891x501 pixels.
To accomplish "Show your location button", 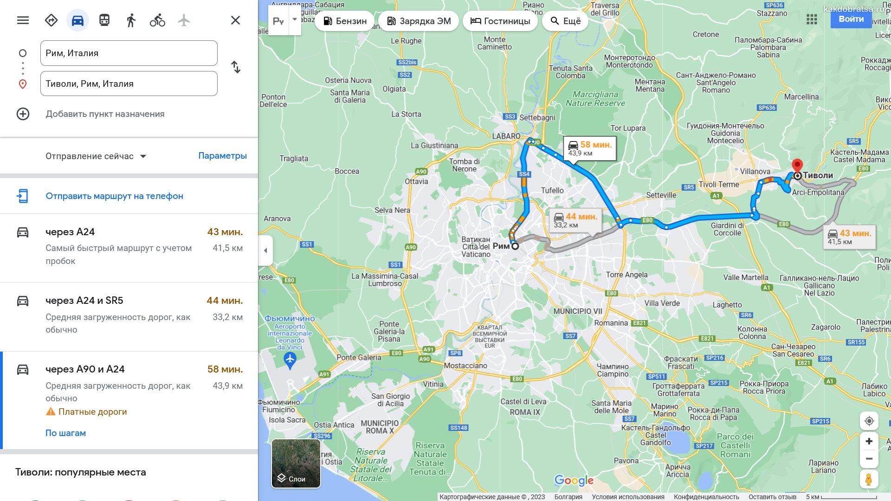I will pos(869,421).
